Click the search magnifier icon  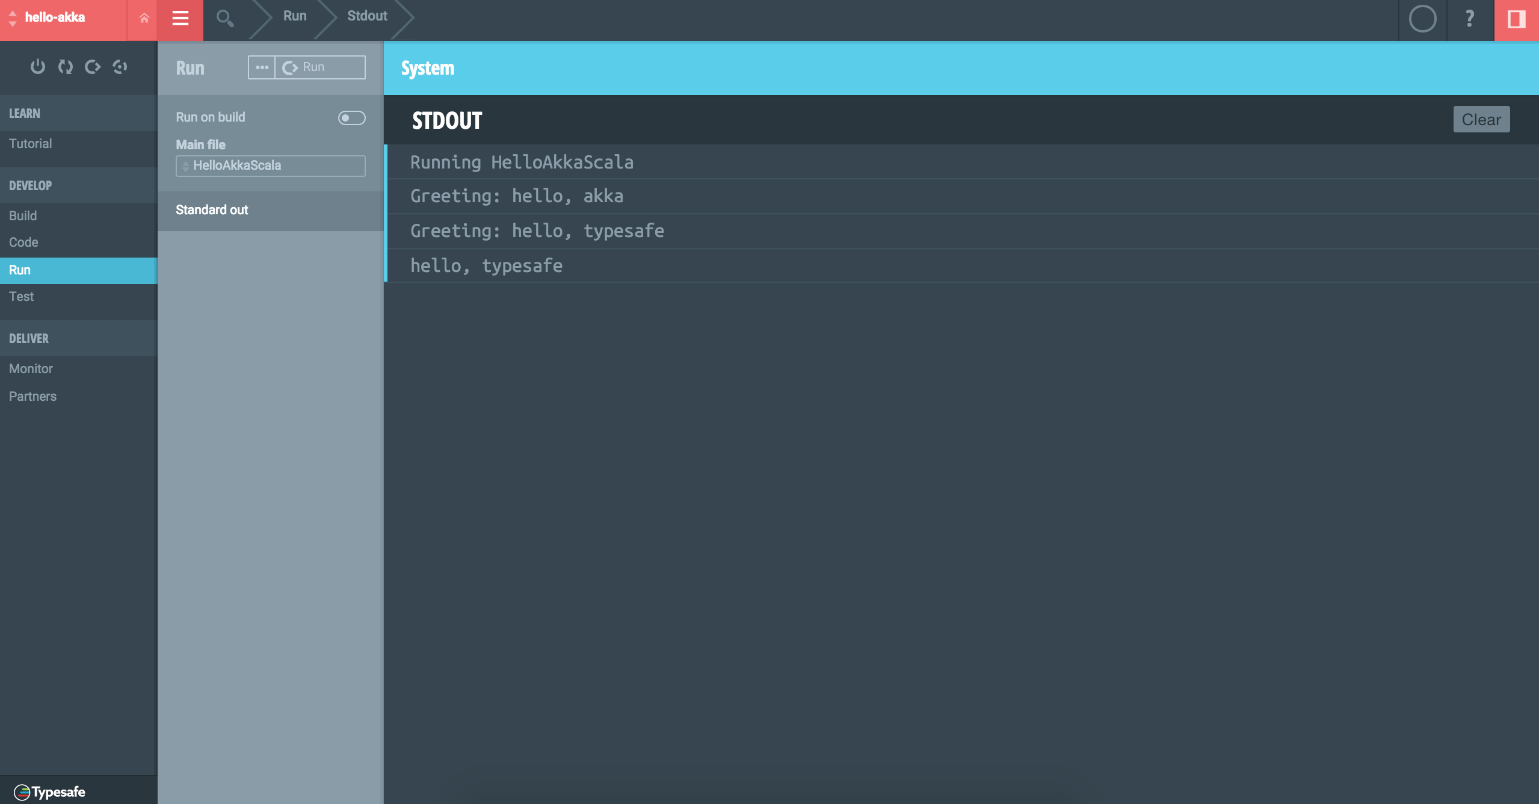(x=225, y=19)
